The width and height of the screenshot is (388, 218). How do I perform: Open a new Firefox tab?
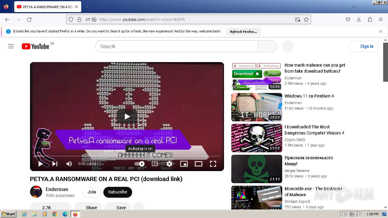(x=88, y=7)
